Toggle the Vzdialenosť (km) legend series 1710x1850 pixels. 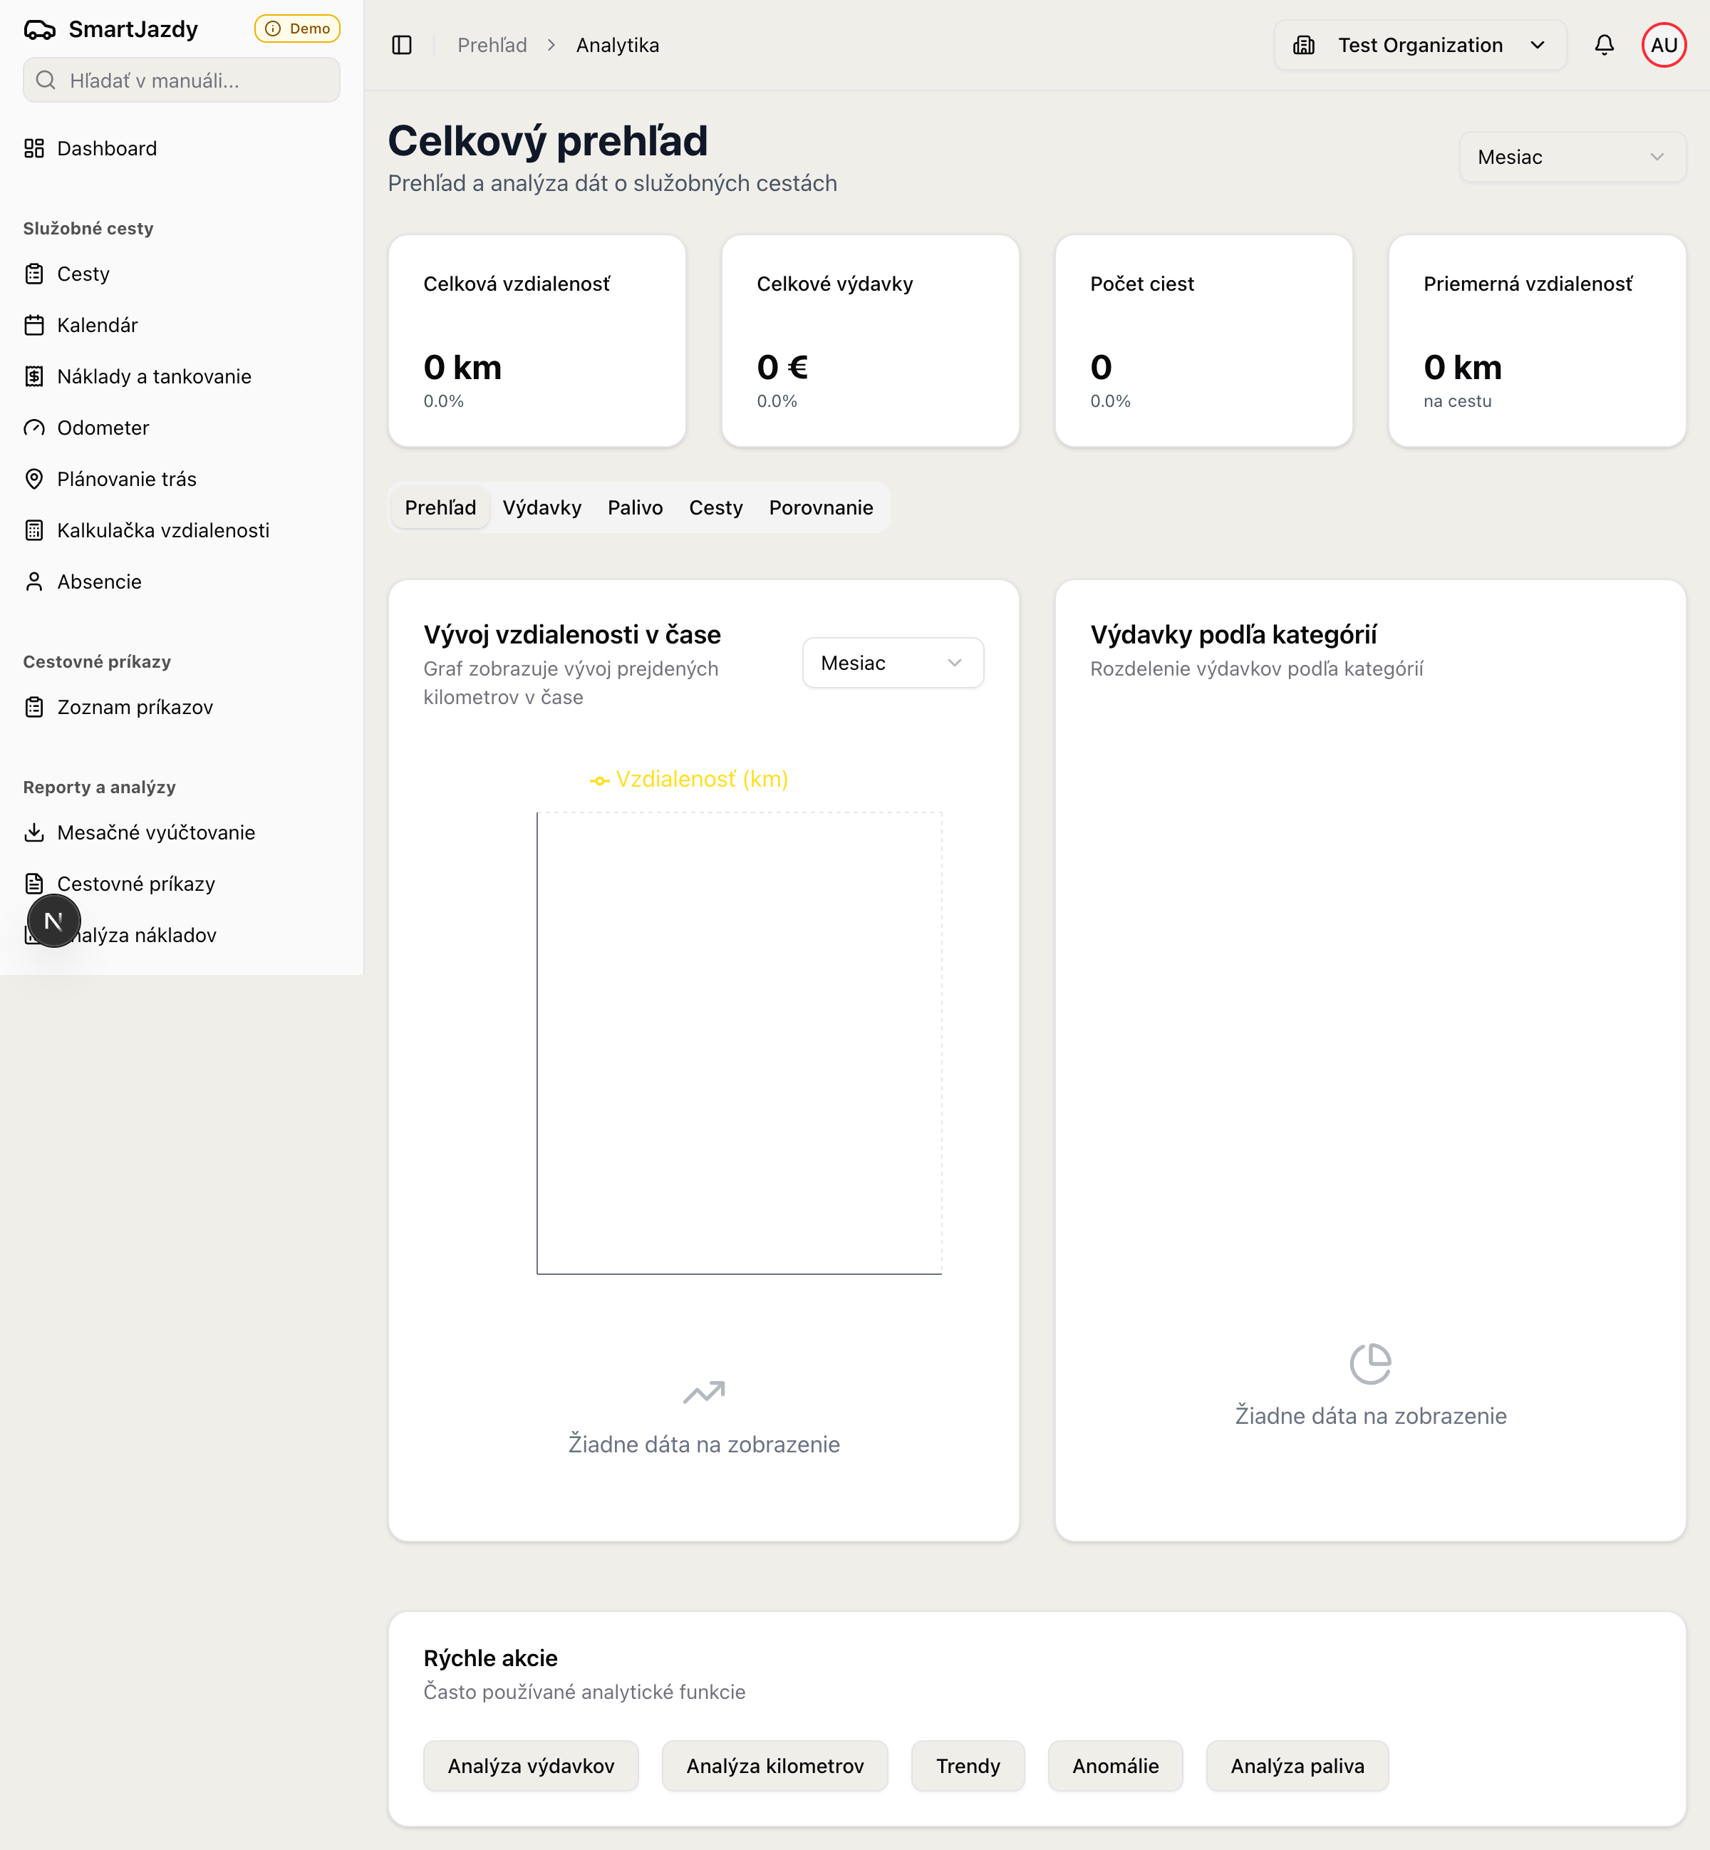(690, 779)
